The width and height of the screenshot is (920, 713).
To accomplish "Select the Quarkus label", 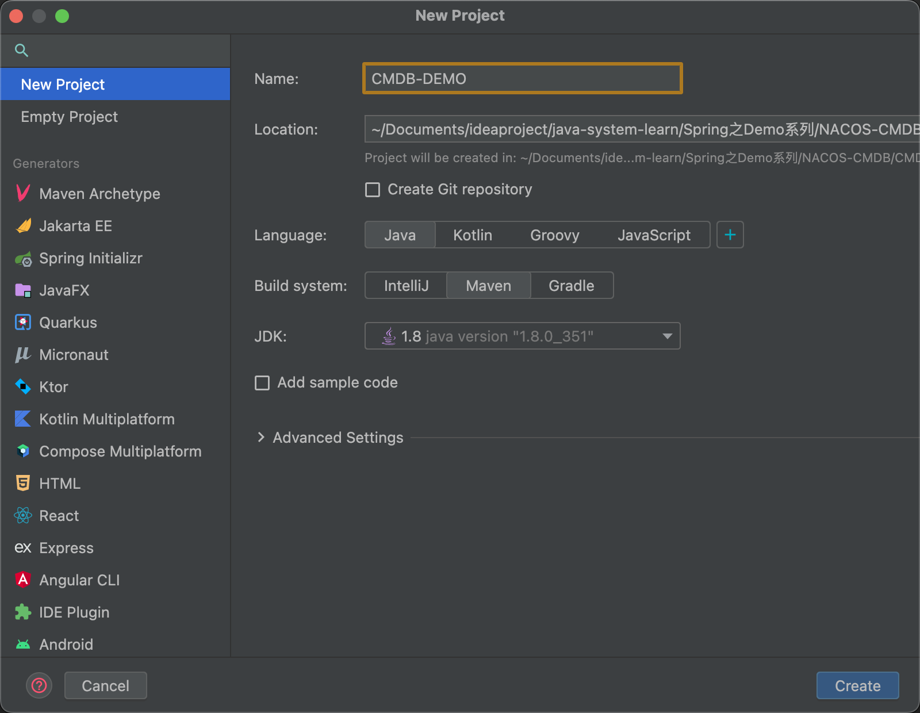I will tap(68, 323).
